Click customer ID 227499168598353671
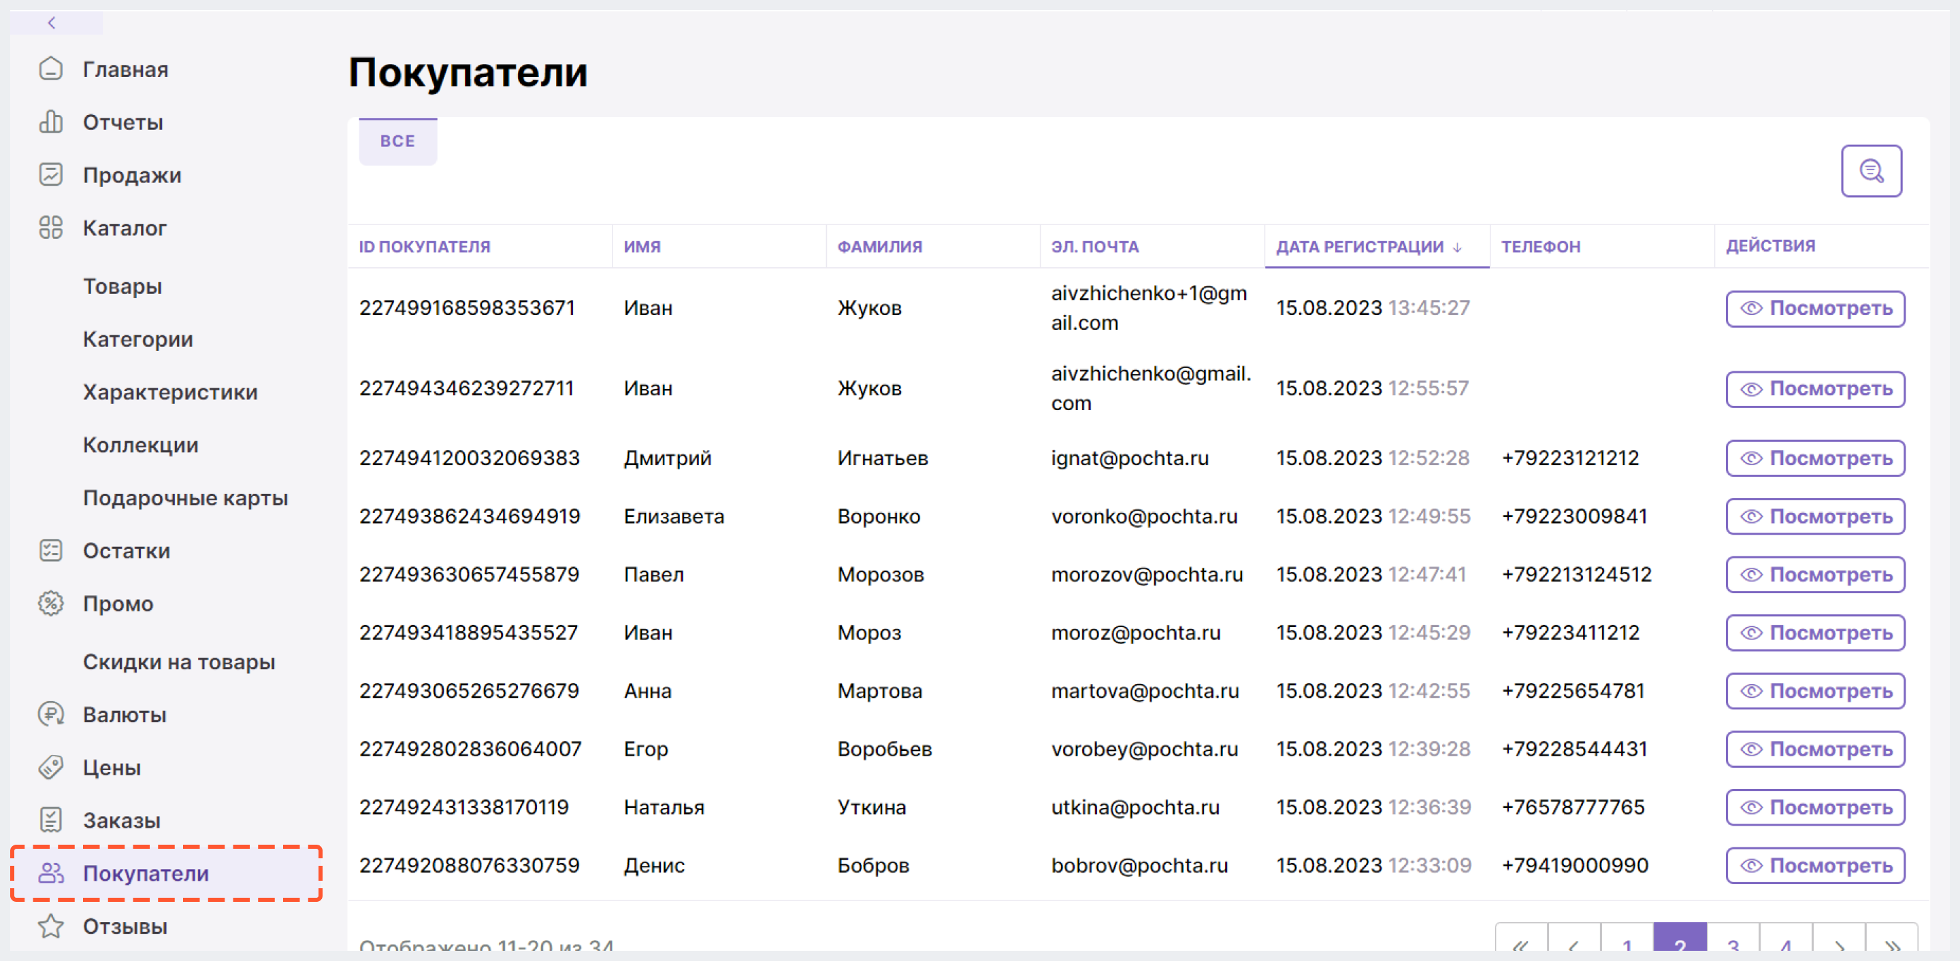This screenshot has width=1960, height=961. [x=467, y=308]
